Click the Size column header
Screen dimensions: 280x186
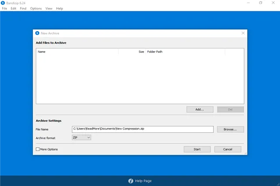pyautogui.click(x=132, y=52)
